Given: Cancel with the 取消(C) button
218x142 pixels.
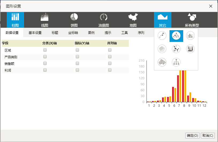Looking at the screenshot, I should pos(208,136).
